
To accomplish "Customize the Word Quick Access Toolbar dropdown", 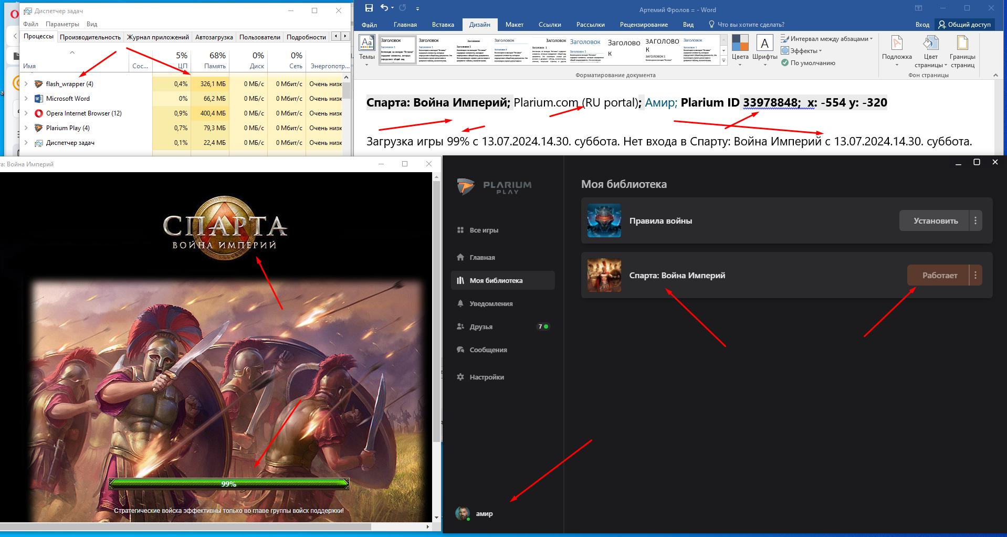I will (x=417, y=8).
